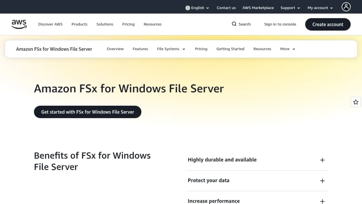The height and width of the screenshot is (204, 362).
Task: Click Amazon FSx for Windows File Server sub-nav title
Action: 54,49
